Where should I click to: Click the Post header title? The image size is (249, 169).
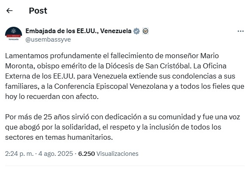[38, 11]
